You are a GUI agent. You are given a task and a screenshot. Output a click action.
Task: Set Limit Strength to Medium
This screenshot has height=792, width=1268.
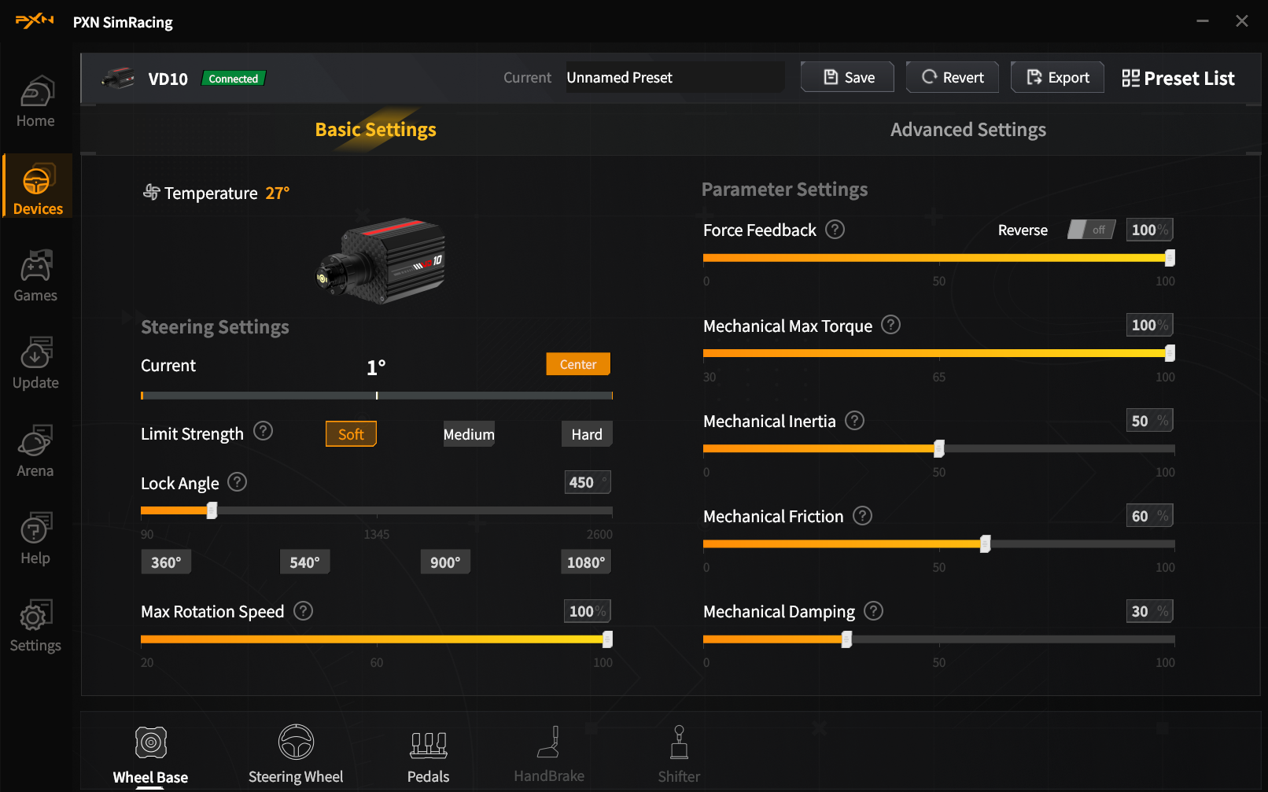469,434
